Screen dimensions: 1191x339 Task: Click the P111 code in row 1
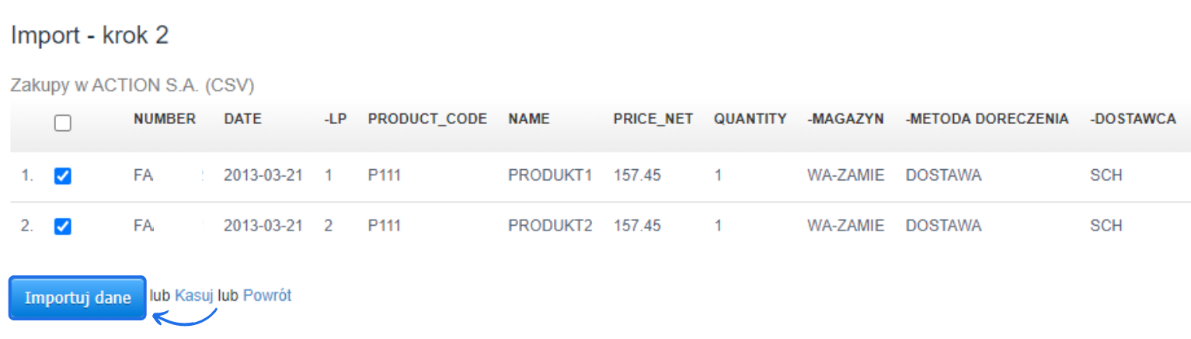384,176
